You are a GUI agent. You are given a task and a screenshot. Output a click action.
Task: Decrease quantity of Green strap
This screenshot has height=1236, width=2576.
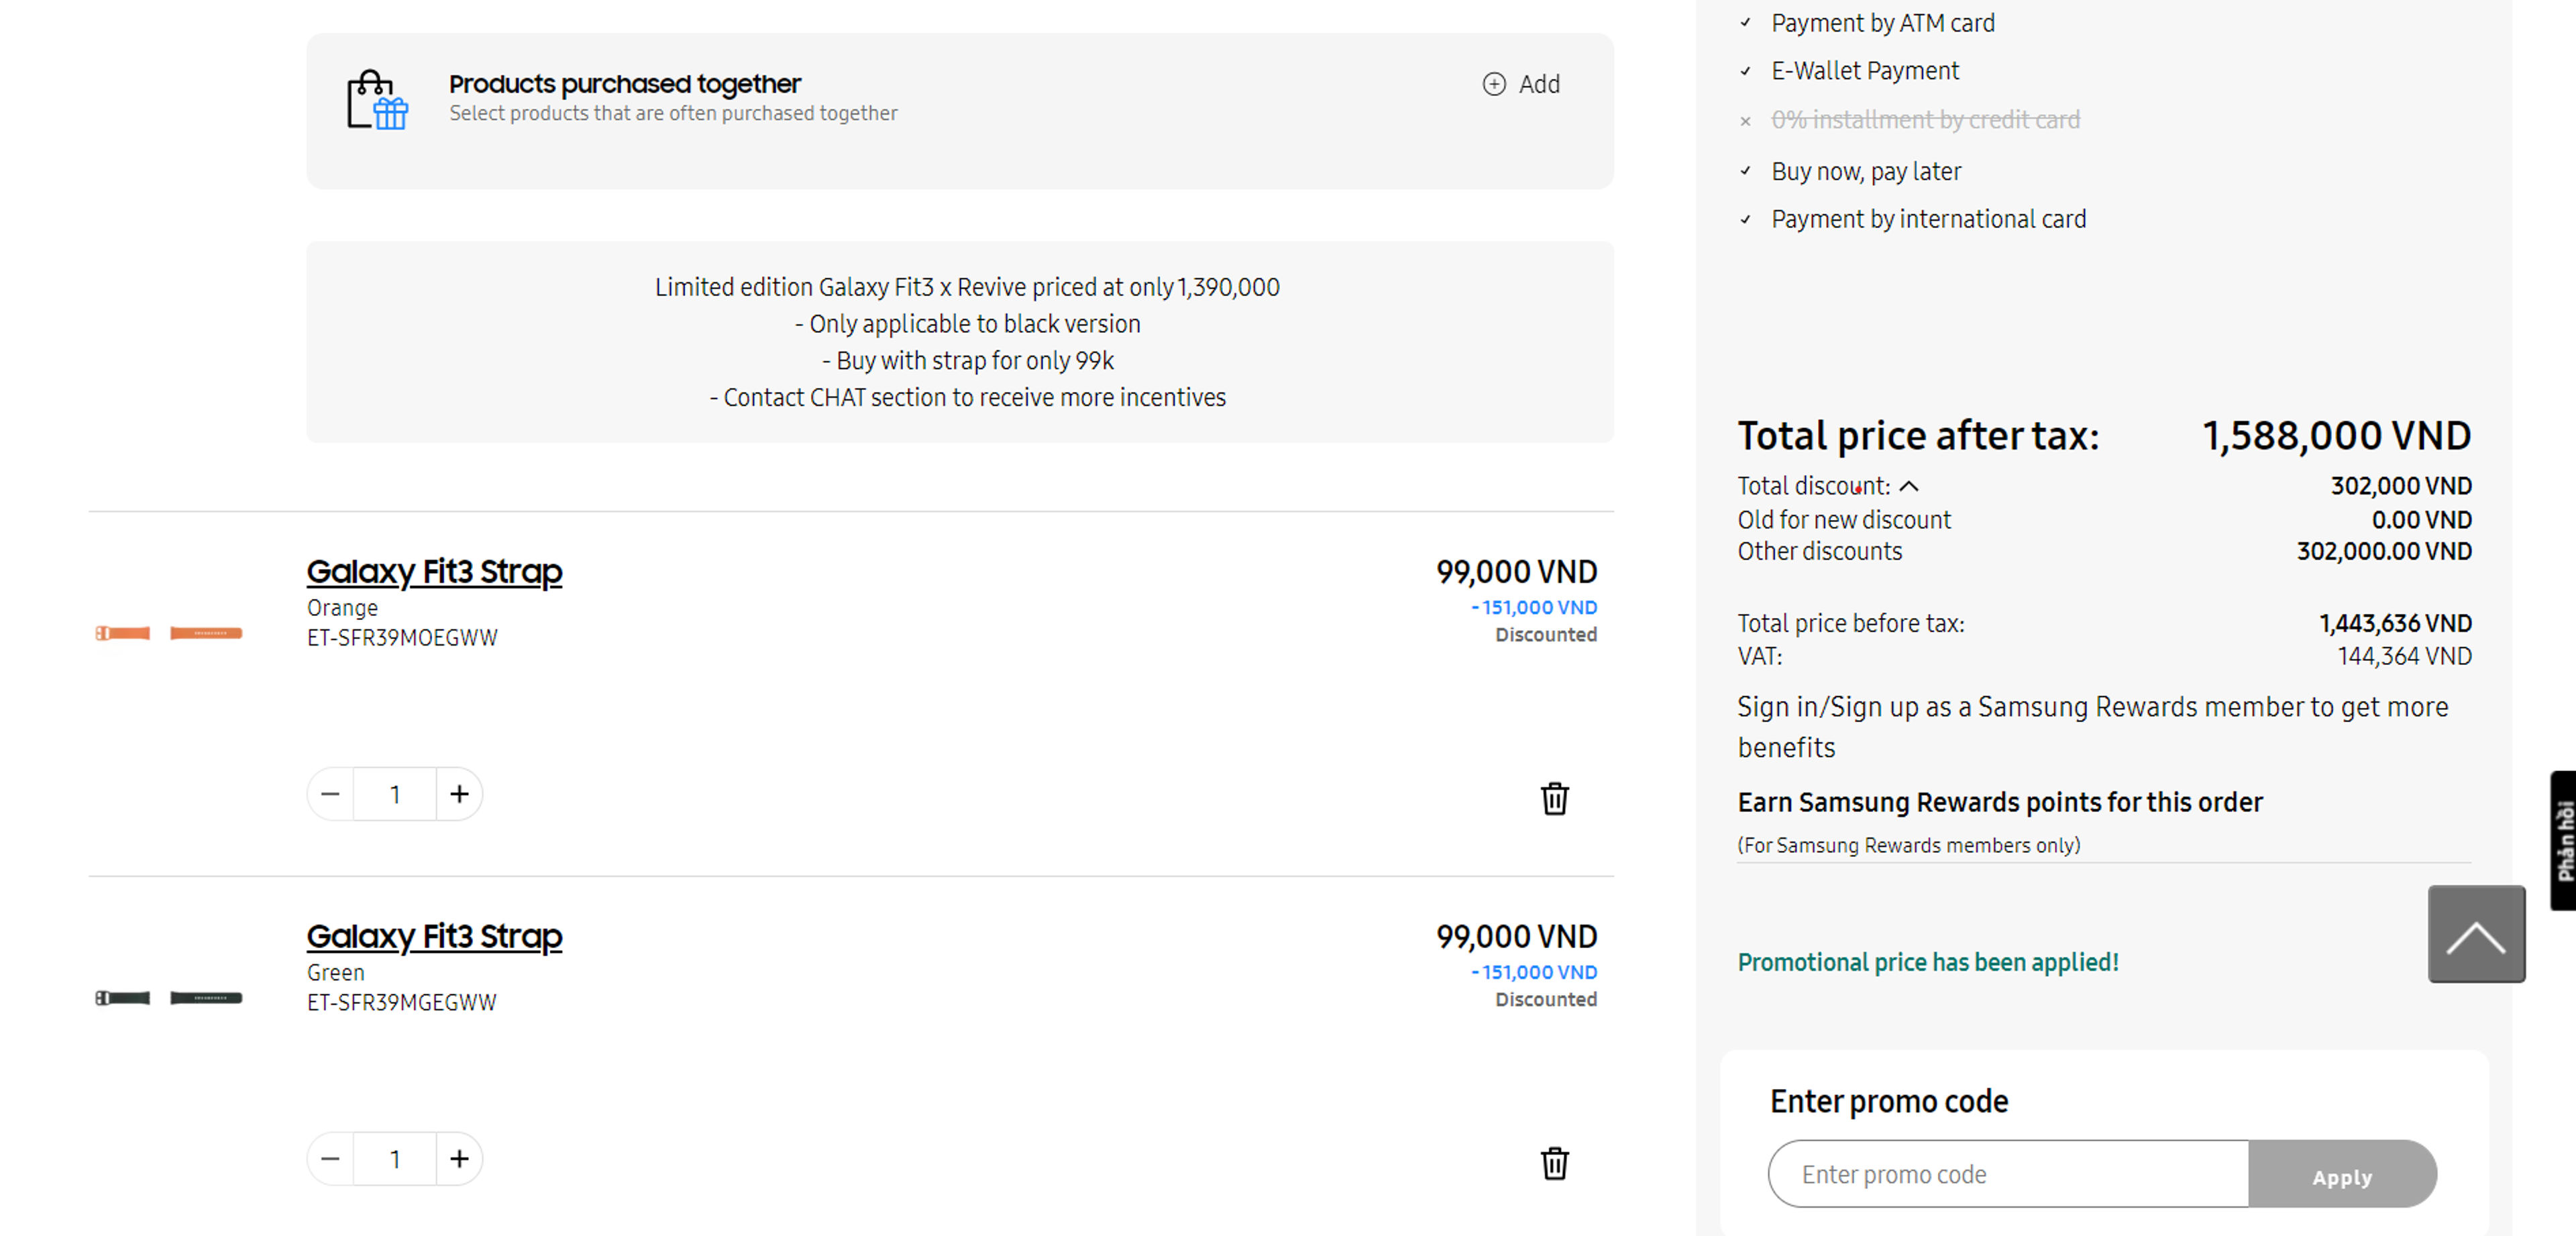tap(331, 1159)
